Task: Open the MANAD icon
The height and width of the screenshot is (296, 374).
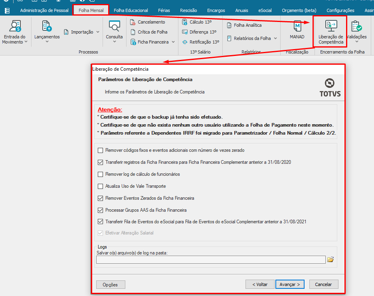Action: click(297, 26)
